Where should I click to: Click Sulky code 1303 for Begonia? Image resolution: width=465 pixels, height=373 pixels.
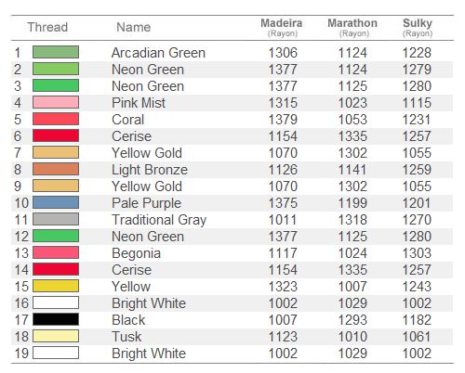(x=417, y=253)
